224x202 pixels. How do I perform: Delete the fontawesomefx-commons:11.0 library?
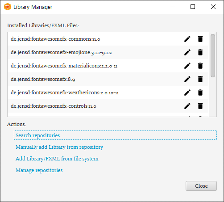(200, 39)
